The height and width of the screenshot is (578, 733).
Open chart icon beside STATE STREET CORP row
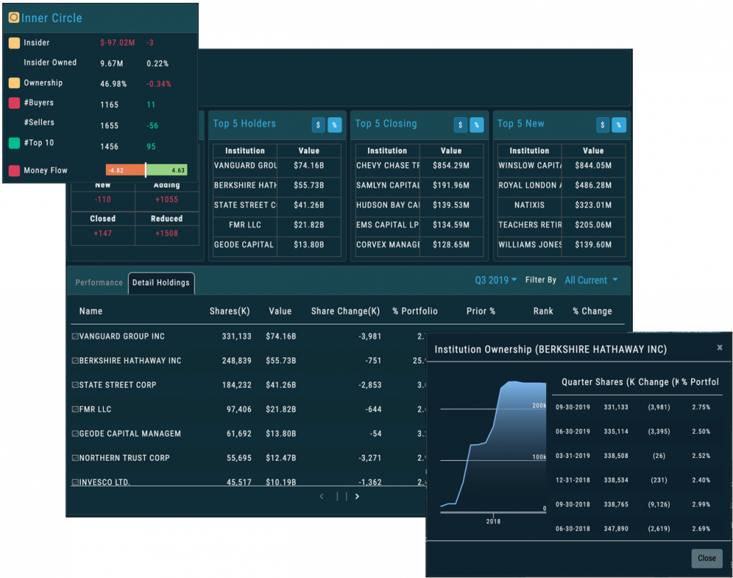pos(75,385)
